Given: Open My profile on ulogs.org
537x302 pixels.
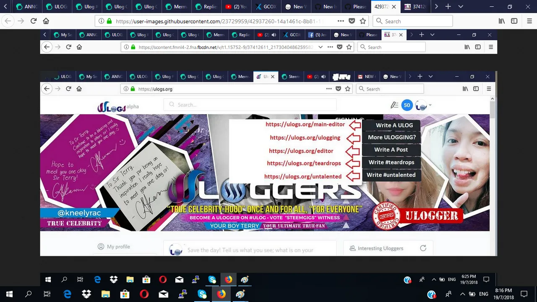Looking at the screenshot, I should (114, 247).
